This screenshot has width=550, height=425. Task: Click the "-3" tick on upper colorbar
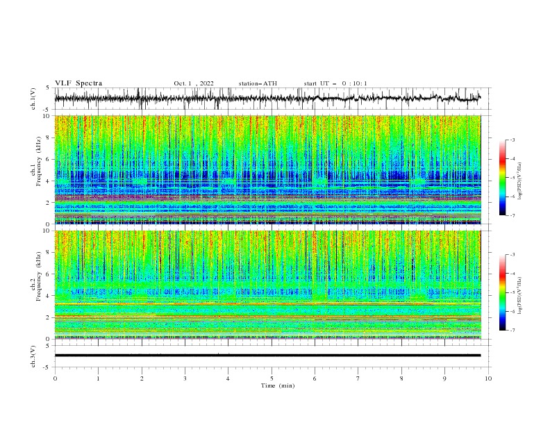pyautogui.click(x=512, y=140)
